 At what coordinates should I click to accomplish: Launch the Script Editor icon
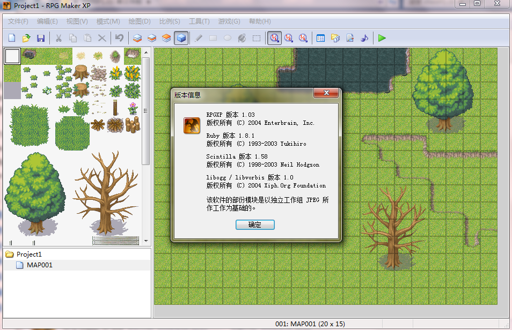pos(350,38)
